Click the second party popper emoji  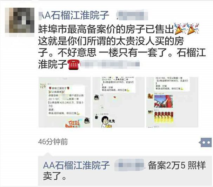pyautogui.click(x=193, y=29)
